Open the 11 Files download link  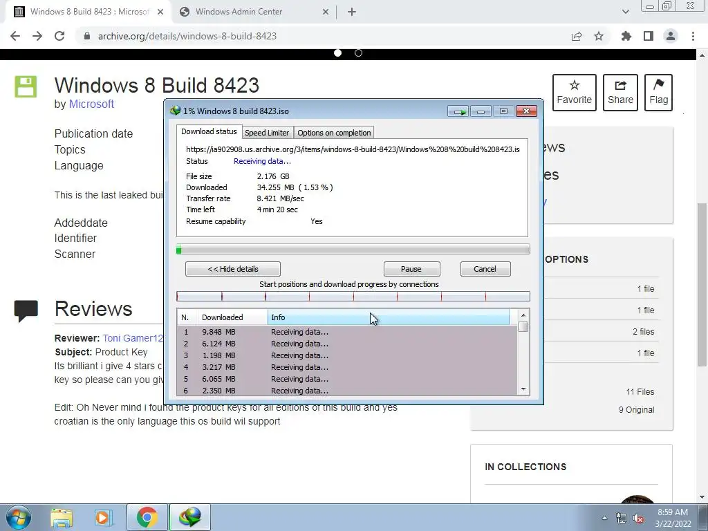(x=640, y=392)
